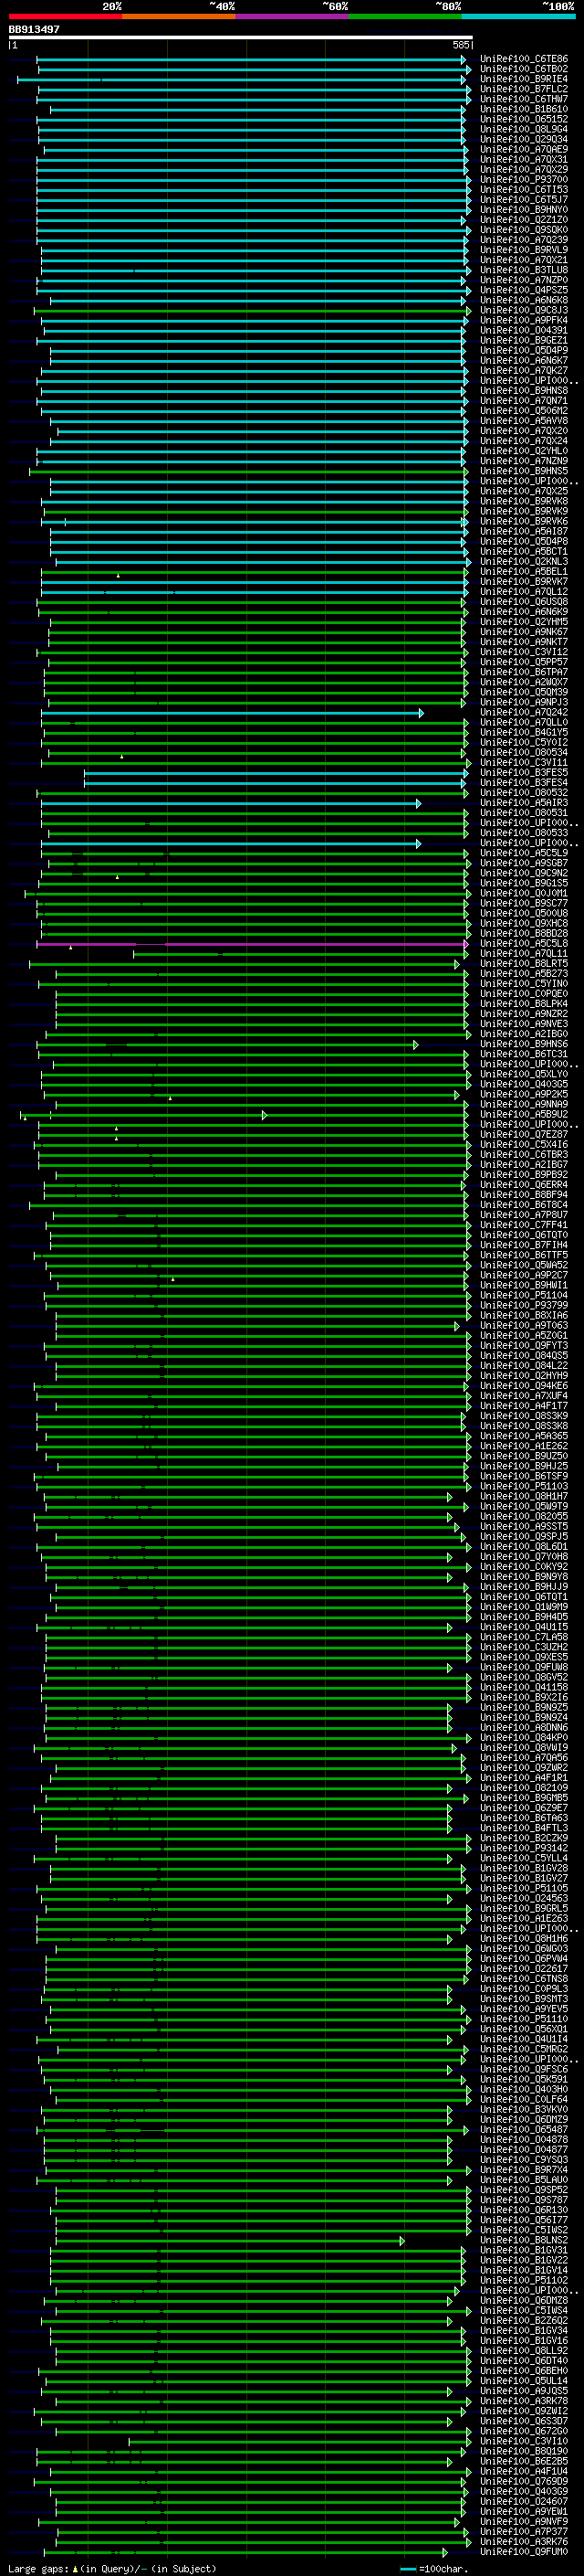Click the red 20% identity color legend segment
Screen dimensions: 584x2576
pyautogui.click(x=65, y=16)
